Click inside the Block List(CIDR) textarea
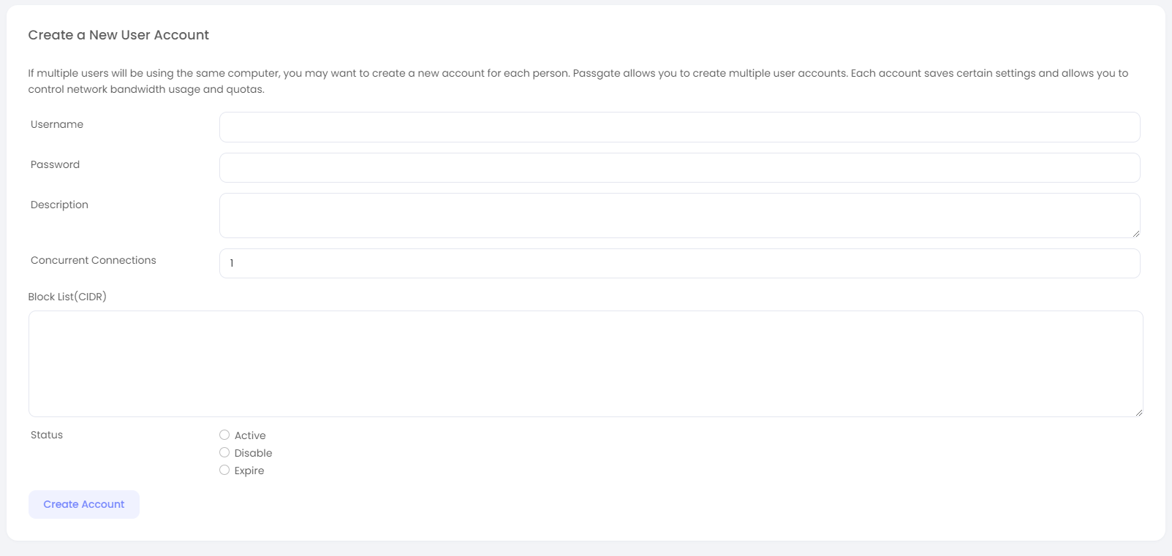 coord(585,363)
